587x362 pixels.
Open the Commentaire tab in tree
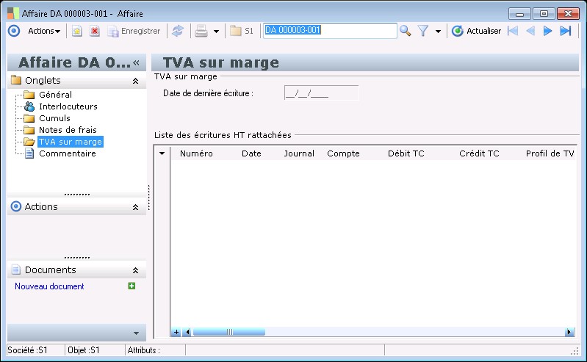click(68, 153)
